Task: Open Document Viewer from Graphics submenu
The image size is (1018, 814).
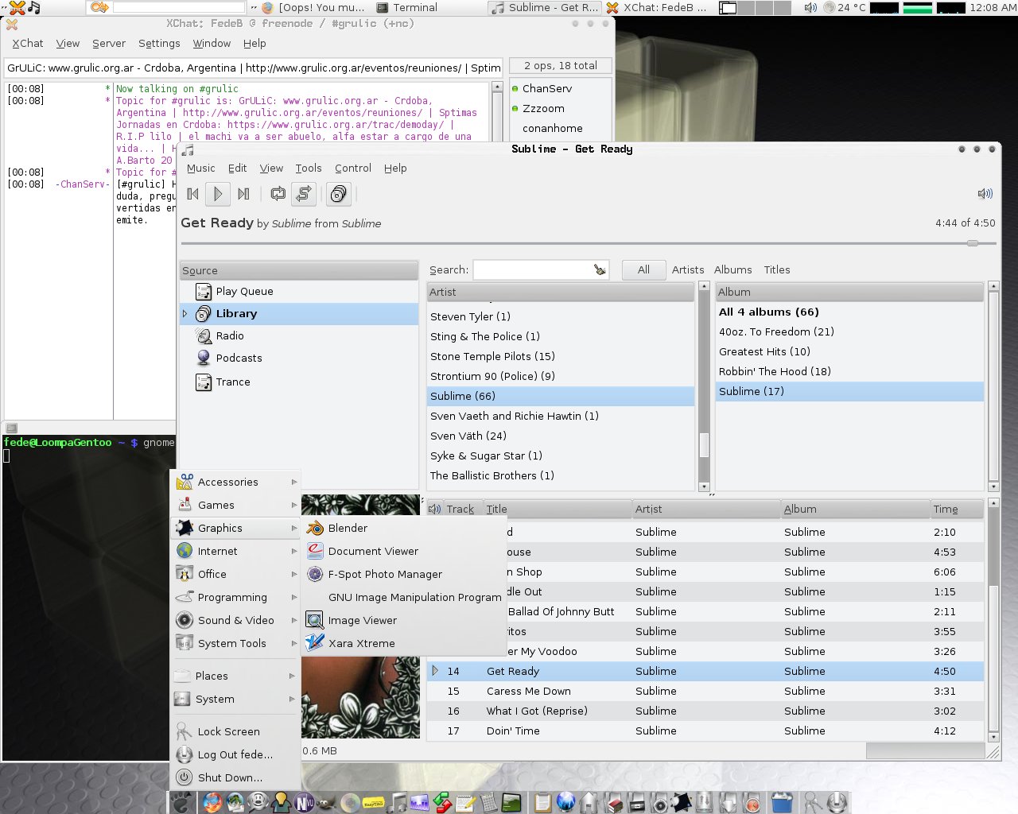Action: click(x=402, y=551)
